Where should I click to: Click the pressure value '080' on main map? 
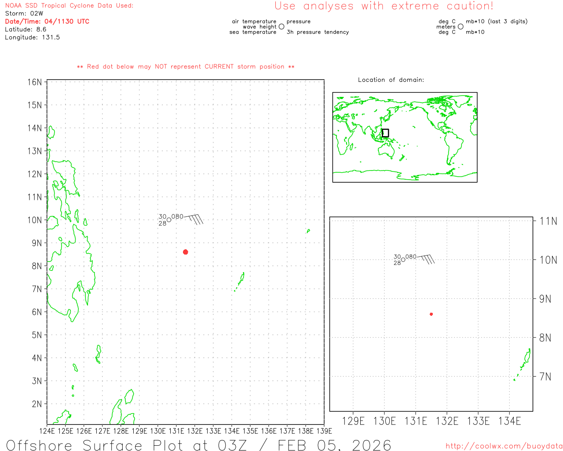point(177,217)
